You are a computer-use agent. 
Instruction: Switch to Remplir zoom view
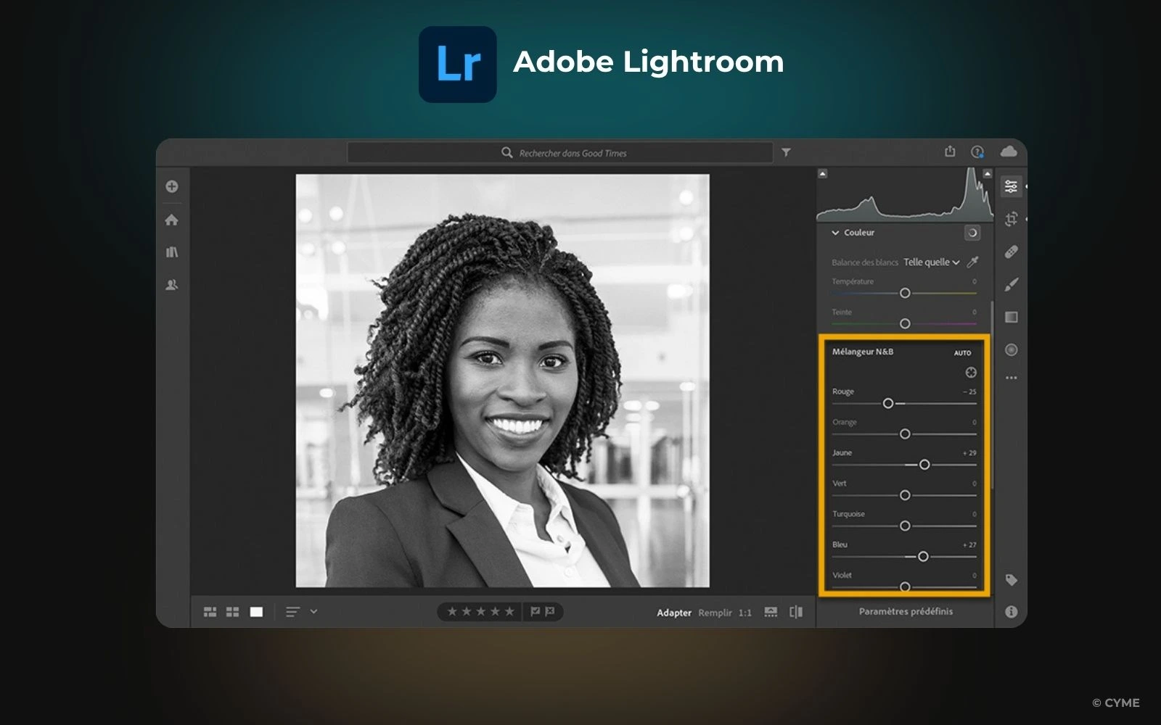point(715,613)
